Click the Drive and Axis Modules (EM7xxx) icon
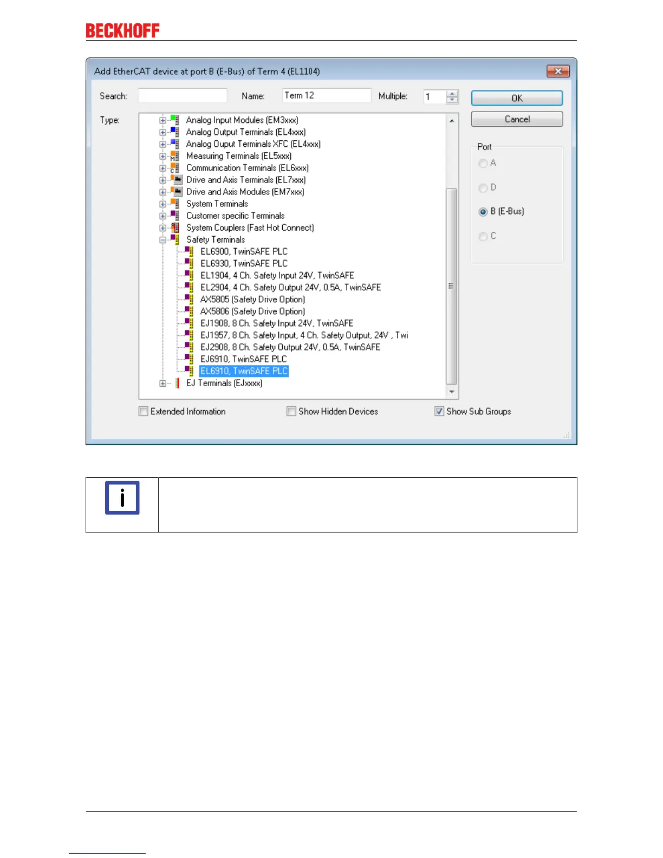 tap(177, 192)
